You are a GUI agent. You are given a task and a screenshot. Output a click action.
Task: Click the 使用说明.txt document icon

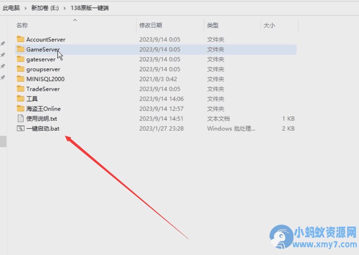(21, 118)
